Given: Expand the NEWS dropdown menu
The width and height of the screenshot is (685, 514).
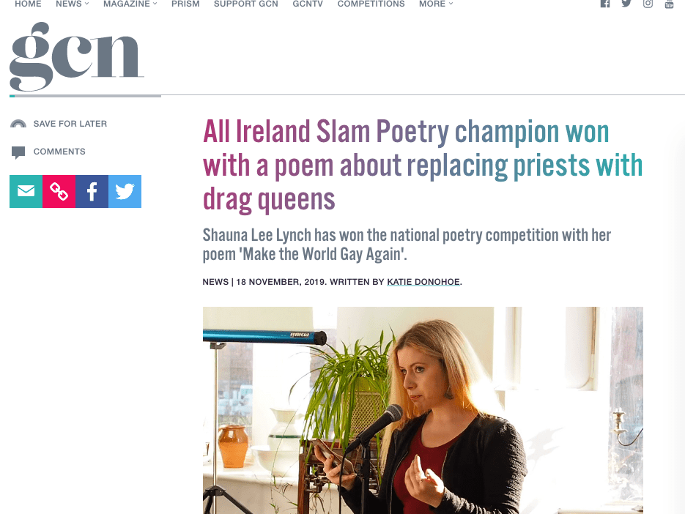Looking at the screenshot, I should click(x=71, y=4).
